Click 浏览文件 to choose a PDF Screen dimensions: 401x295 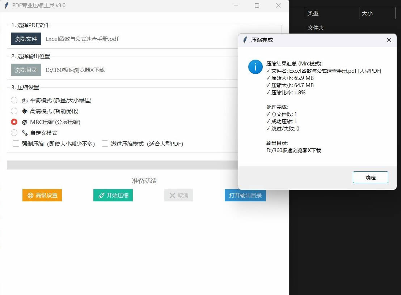pos(26,39)
